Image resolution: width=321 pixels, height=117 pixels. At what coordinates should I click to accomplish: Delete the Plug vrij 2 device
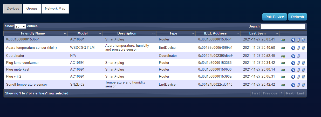(303, 77)
